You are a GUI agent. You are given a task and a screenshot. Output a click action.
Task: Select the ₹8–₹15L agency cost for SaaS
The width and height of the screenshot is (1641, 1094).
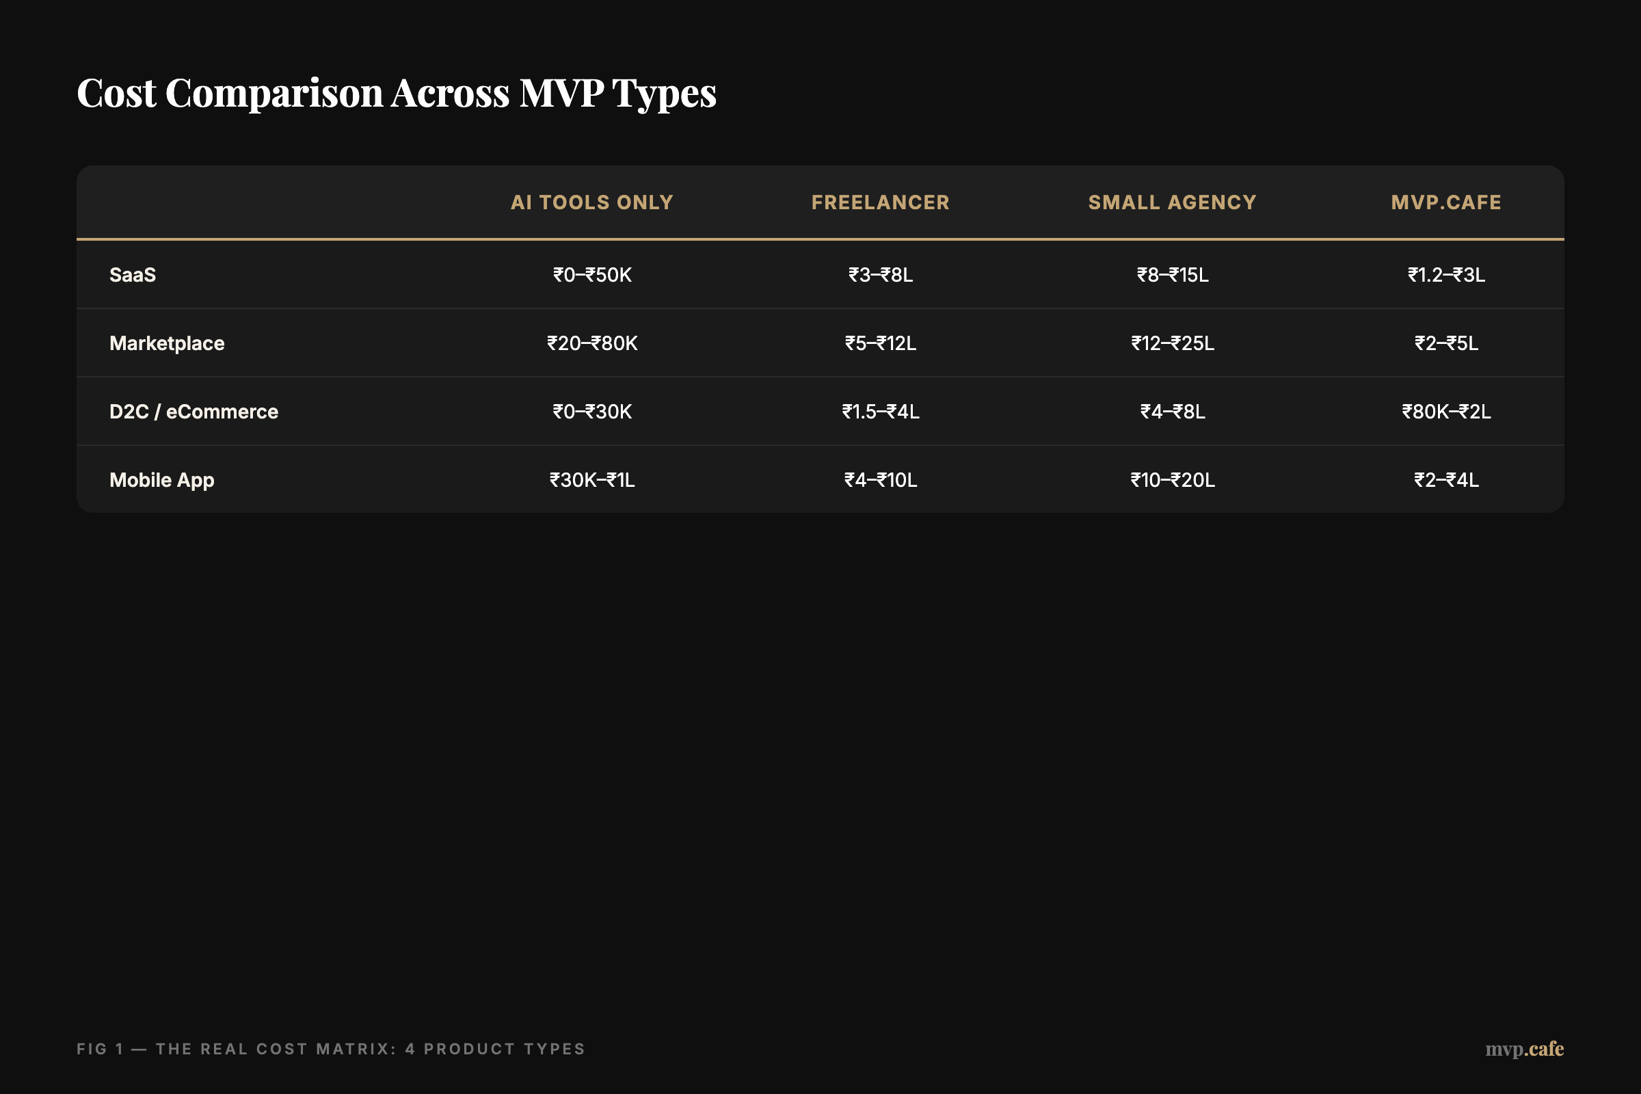coord(1171,274)
